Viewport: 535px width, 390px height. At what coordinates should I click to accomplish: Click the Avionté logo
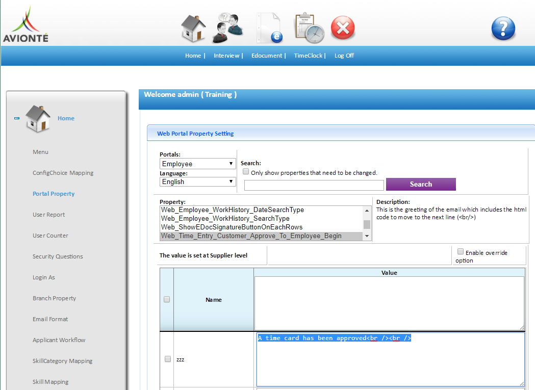26,25
